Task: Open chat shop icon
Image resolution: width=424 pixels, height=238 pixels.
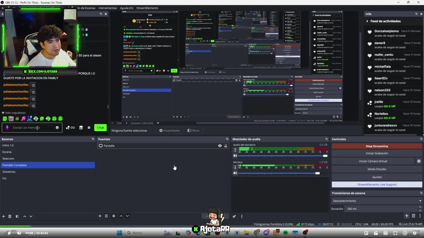Action: (x=81, y=128)
